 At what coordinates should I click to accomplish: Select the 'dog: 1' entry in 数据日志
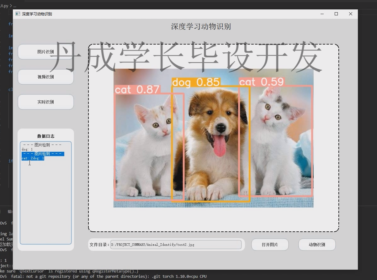tap(27, 149)
